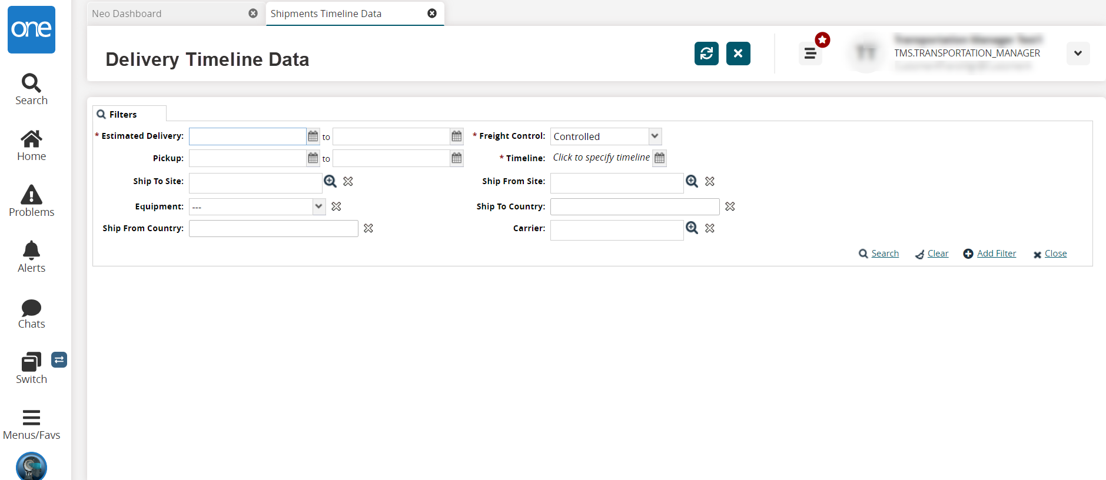Click the swap badge beside Switch

[x=59, y=359]
